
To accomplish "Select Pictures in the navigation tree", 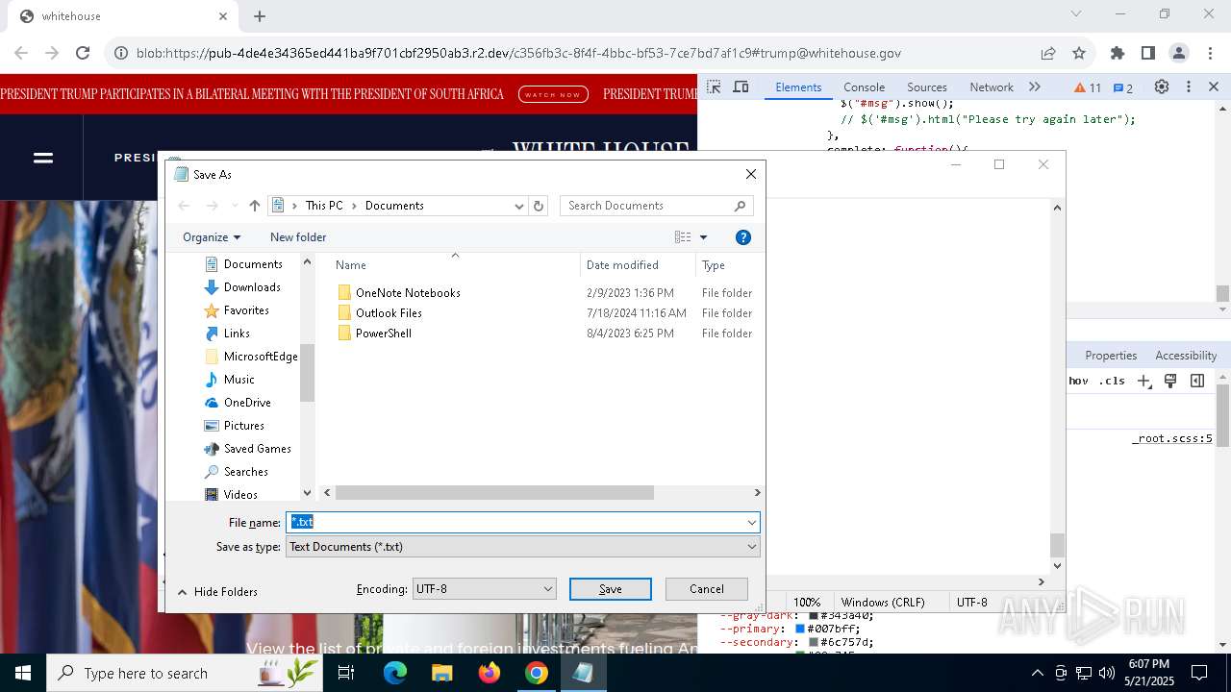I will [235, 426].
